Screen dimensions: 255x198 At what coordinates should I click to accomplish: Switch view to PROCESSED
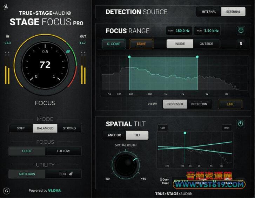click(175, 104)
